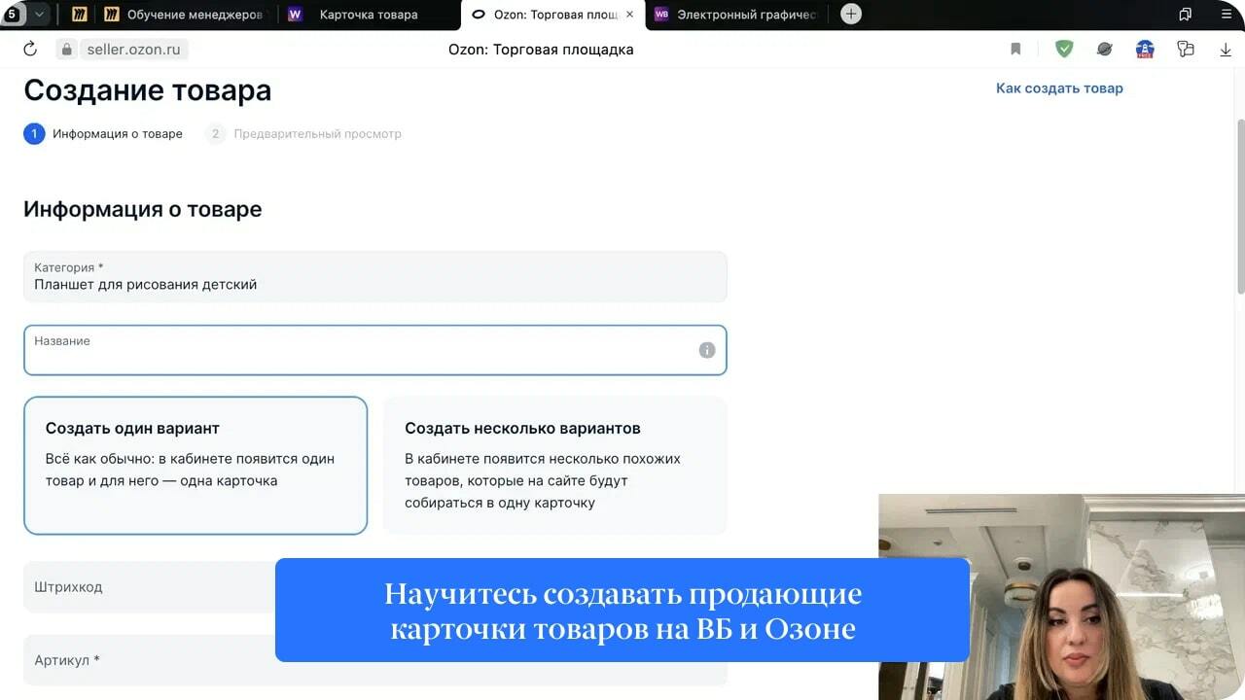Screen dimensions: 1245x700
Task: Click the seller.ozon.ru address field
Action: click(133, 50)
